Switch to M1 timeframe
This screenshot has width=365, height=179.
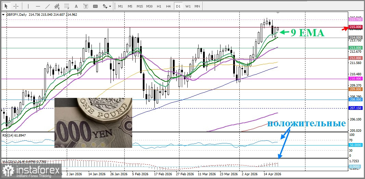click(x=121, y=6)
